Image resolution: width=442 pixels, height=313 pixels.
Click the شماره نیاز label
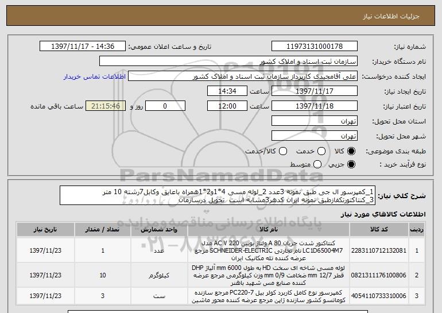[x=410, y=47]
